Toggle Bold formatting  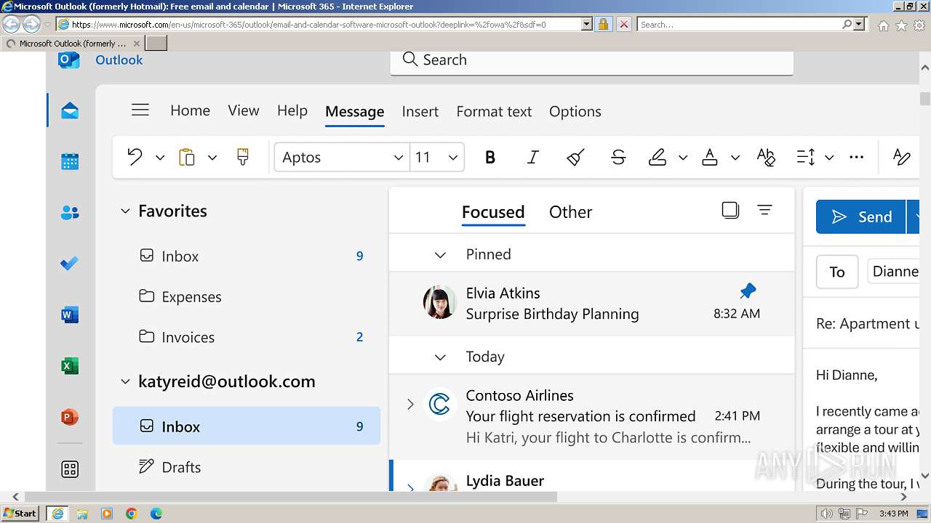[490, 157]
